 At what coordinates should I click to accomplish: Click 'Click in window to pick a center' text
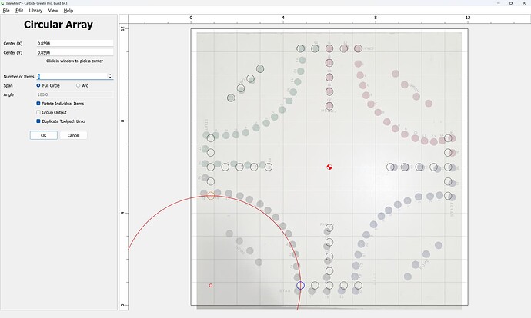tap(75, 61)
